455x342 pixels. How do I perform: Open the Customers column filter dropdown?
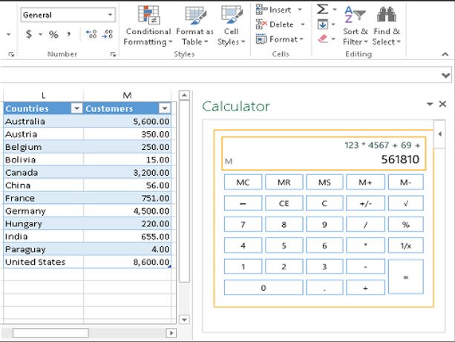[x=164, y=108]
